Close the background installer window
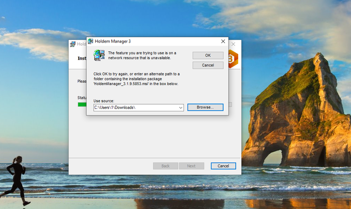The width and height of the screenshot is (351, 209). [233, 44]
